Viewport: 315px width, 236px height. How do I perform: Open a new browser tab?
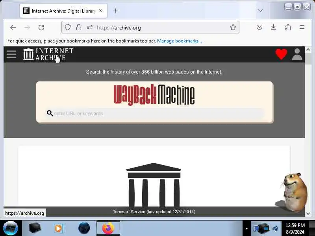point(115,11)
